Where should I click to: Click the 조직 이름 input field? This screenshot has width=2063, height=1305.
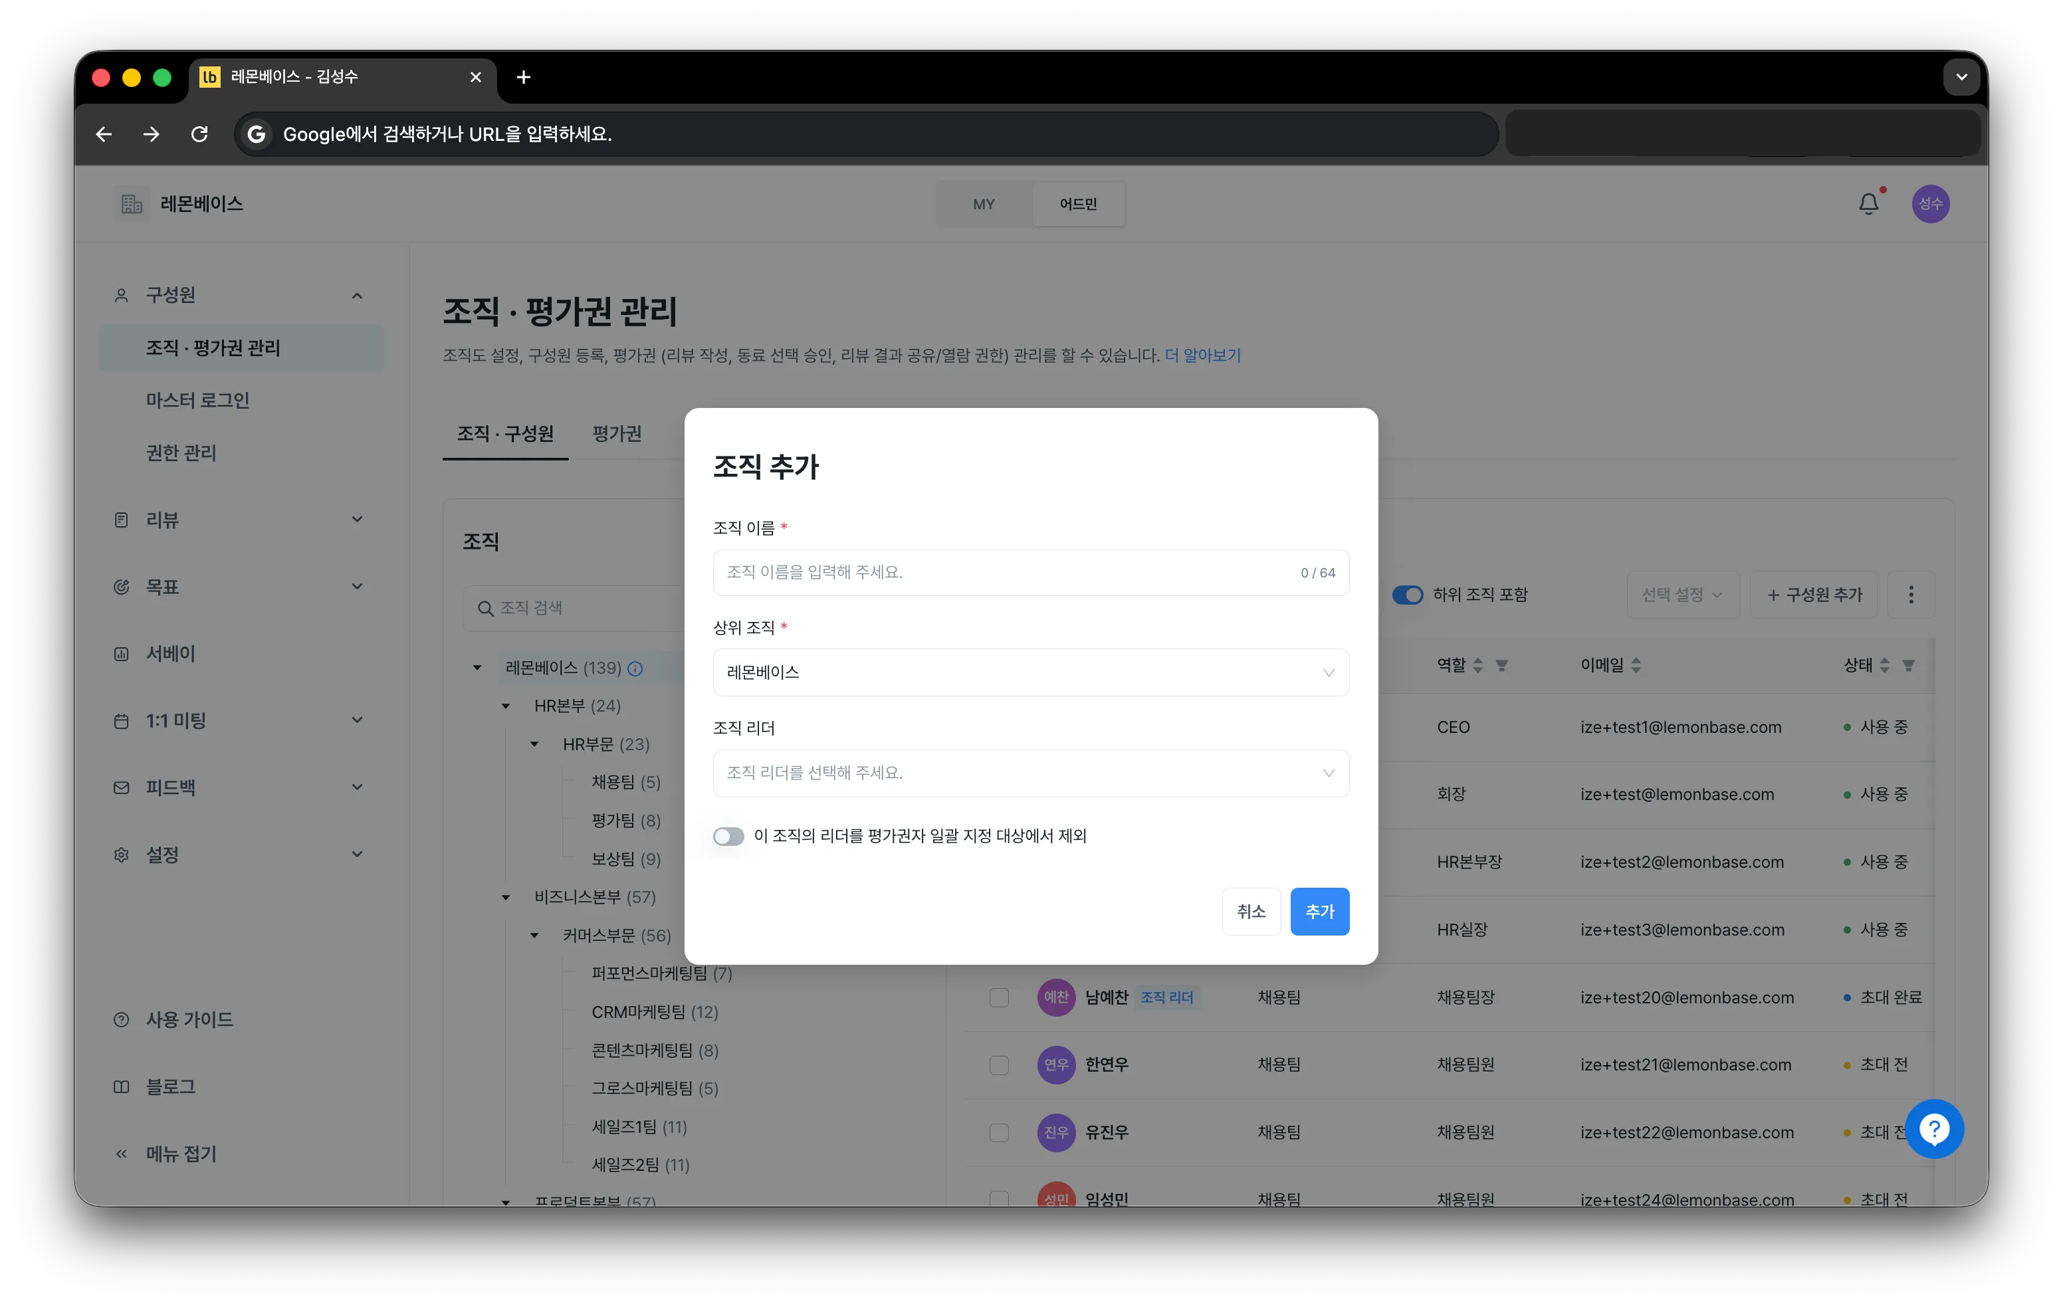(x=1031, y=572)
